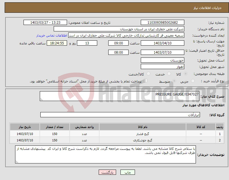
Task: Select the کالا radio button
Action: point(185,74)
